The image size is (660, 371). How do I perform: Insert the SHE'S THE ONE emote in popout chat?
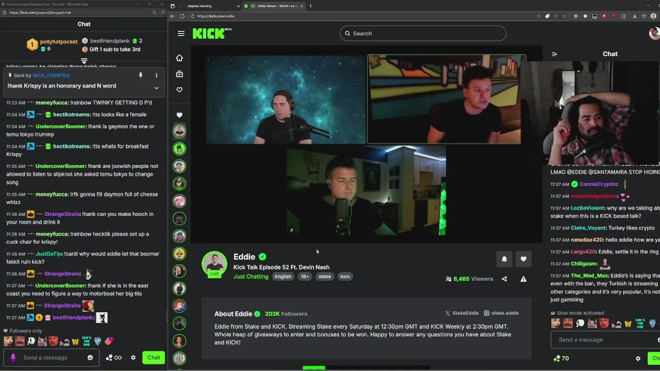(x=87, y=341)
